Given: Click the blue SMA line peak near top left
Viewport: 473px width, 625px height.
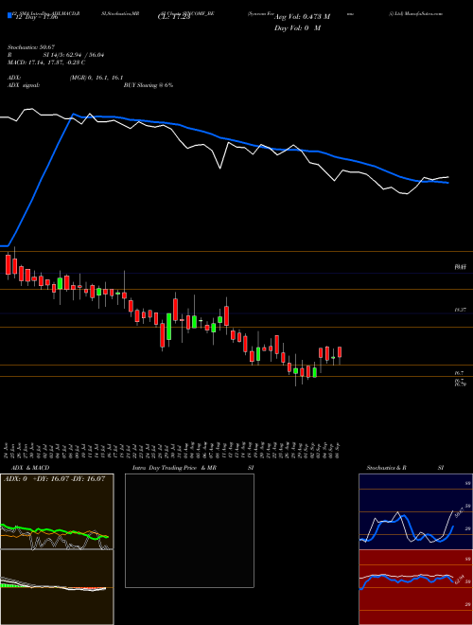Looking at the screenshot, I should coord(73,115).
